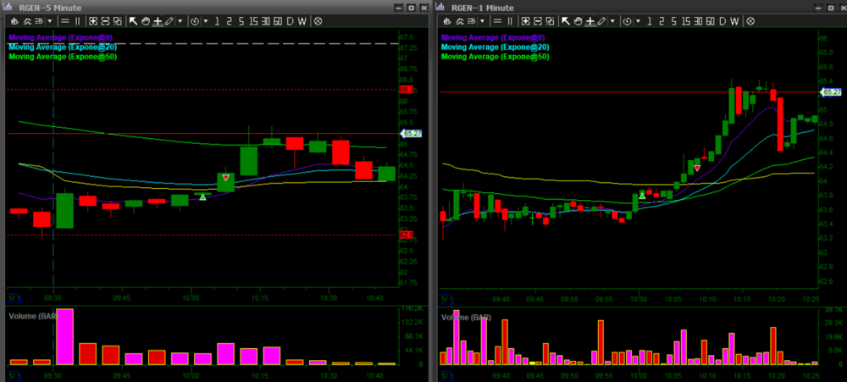Viewport: 847px width, 382px height.
Task: Toggle the 5 timeframe in 5 Minute chart
Action: point(242,20)
